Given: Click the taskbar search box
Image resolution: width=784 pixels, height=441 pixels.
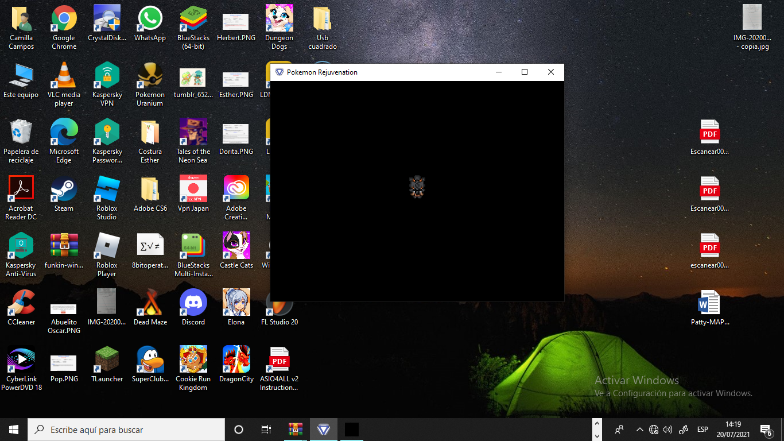Looking at the screenshot, I should coord(126,430).
